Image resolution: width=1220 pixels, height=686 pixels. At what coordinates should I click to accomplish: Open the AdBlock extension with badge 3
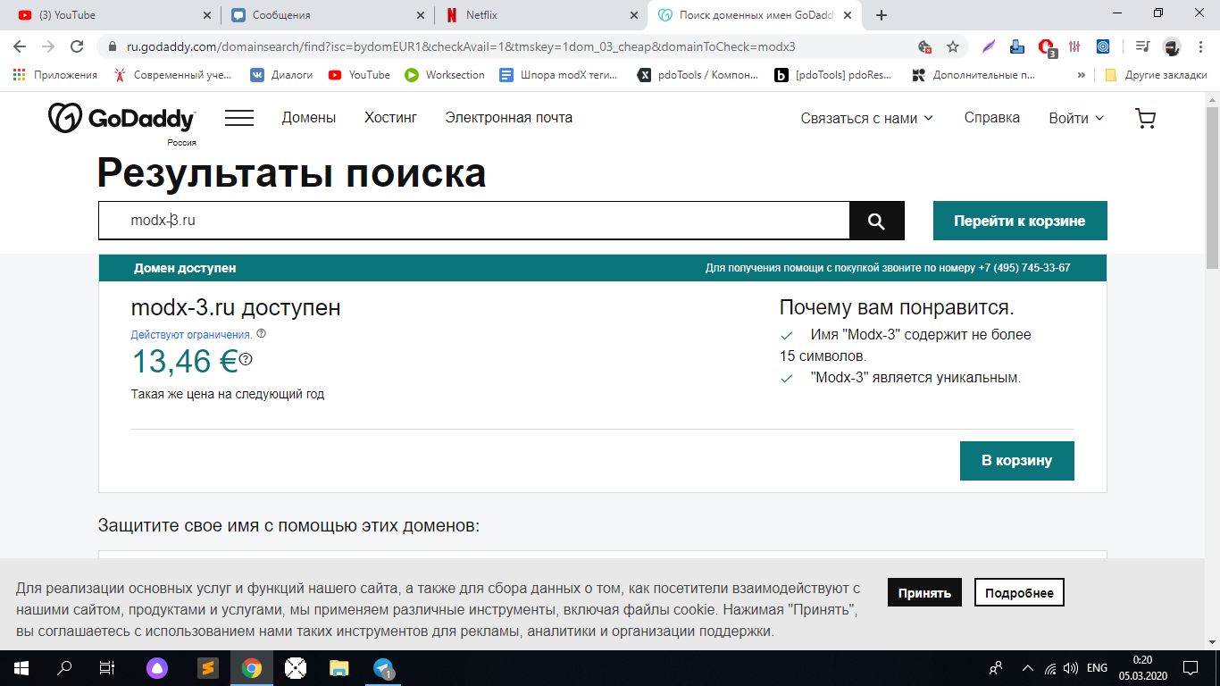pos(1047,46)
